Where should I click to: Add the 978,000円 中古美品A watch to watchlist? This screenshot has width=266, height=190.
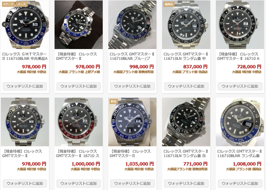25,86
